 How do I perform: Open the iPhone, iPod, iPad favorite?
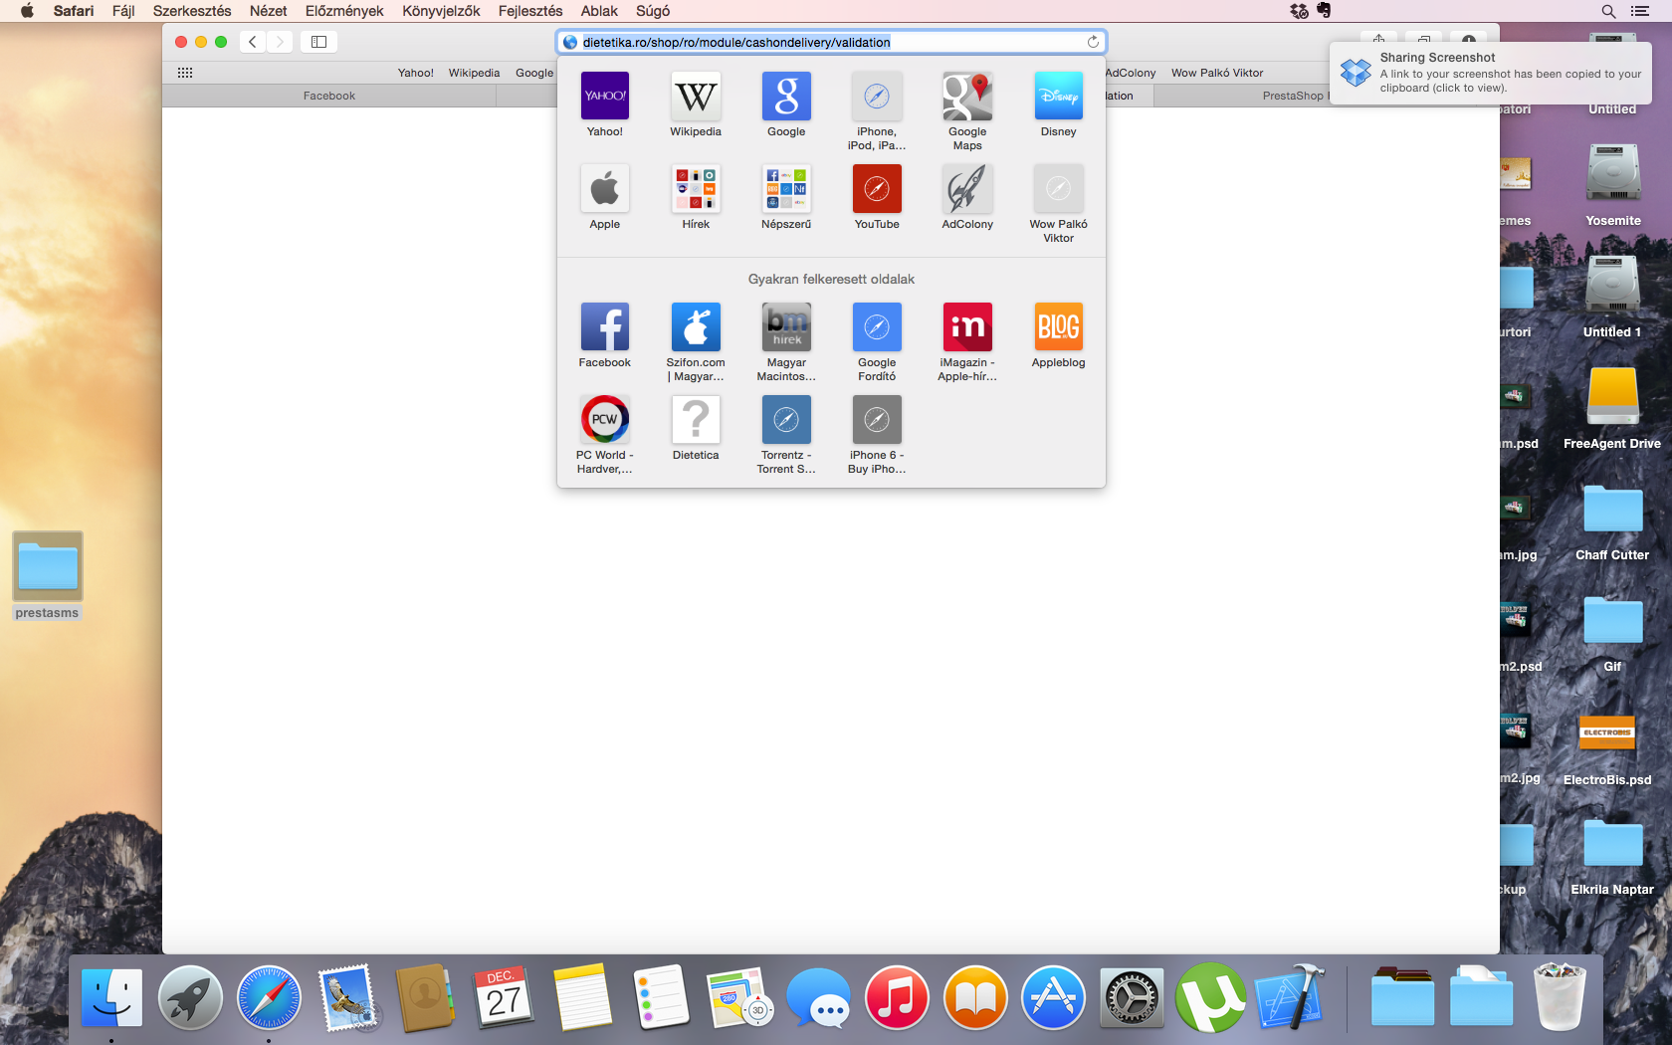(877, 96)
